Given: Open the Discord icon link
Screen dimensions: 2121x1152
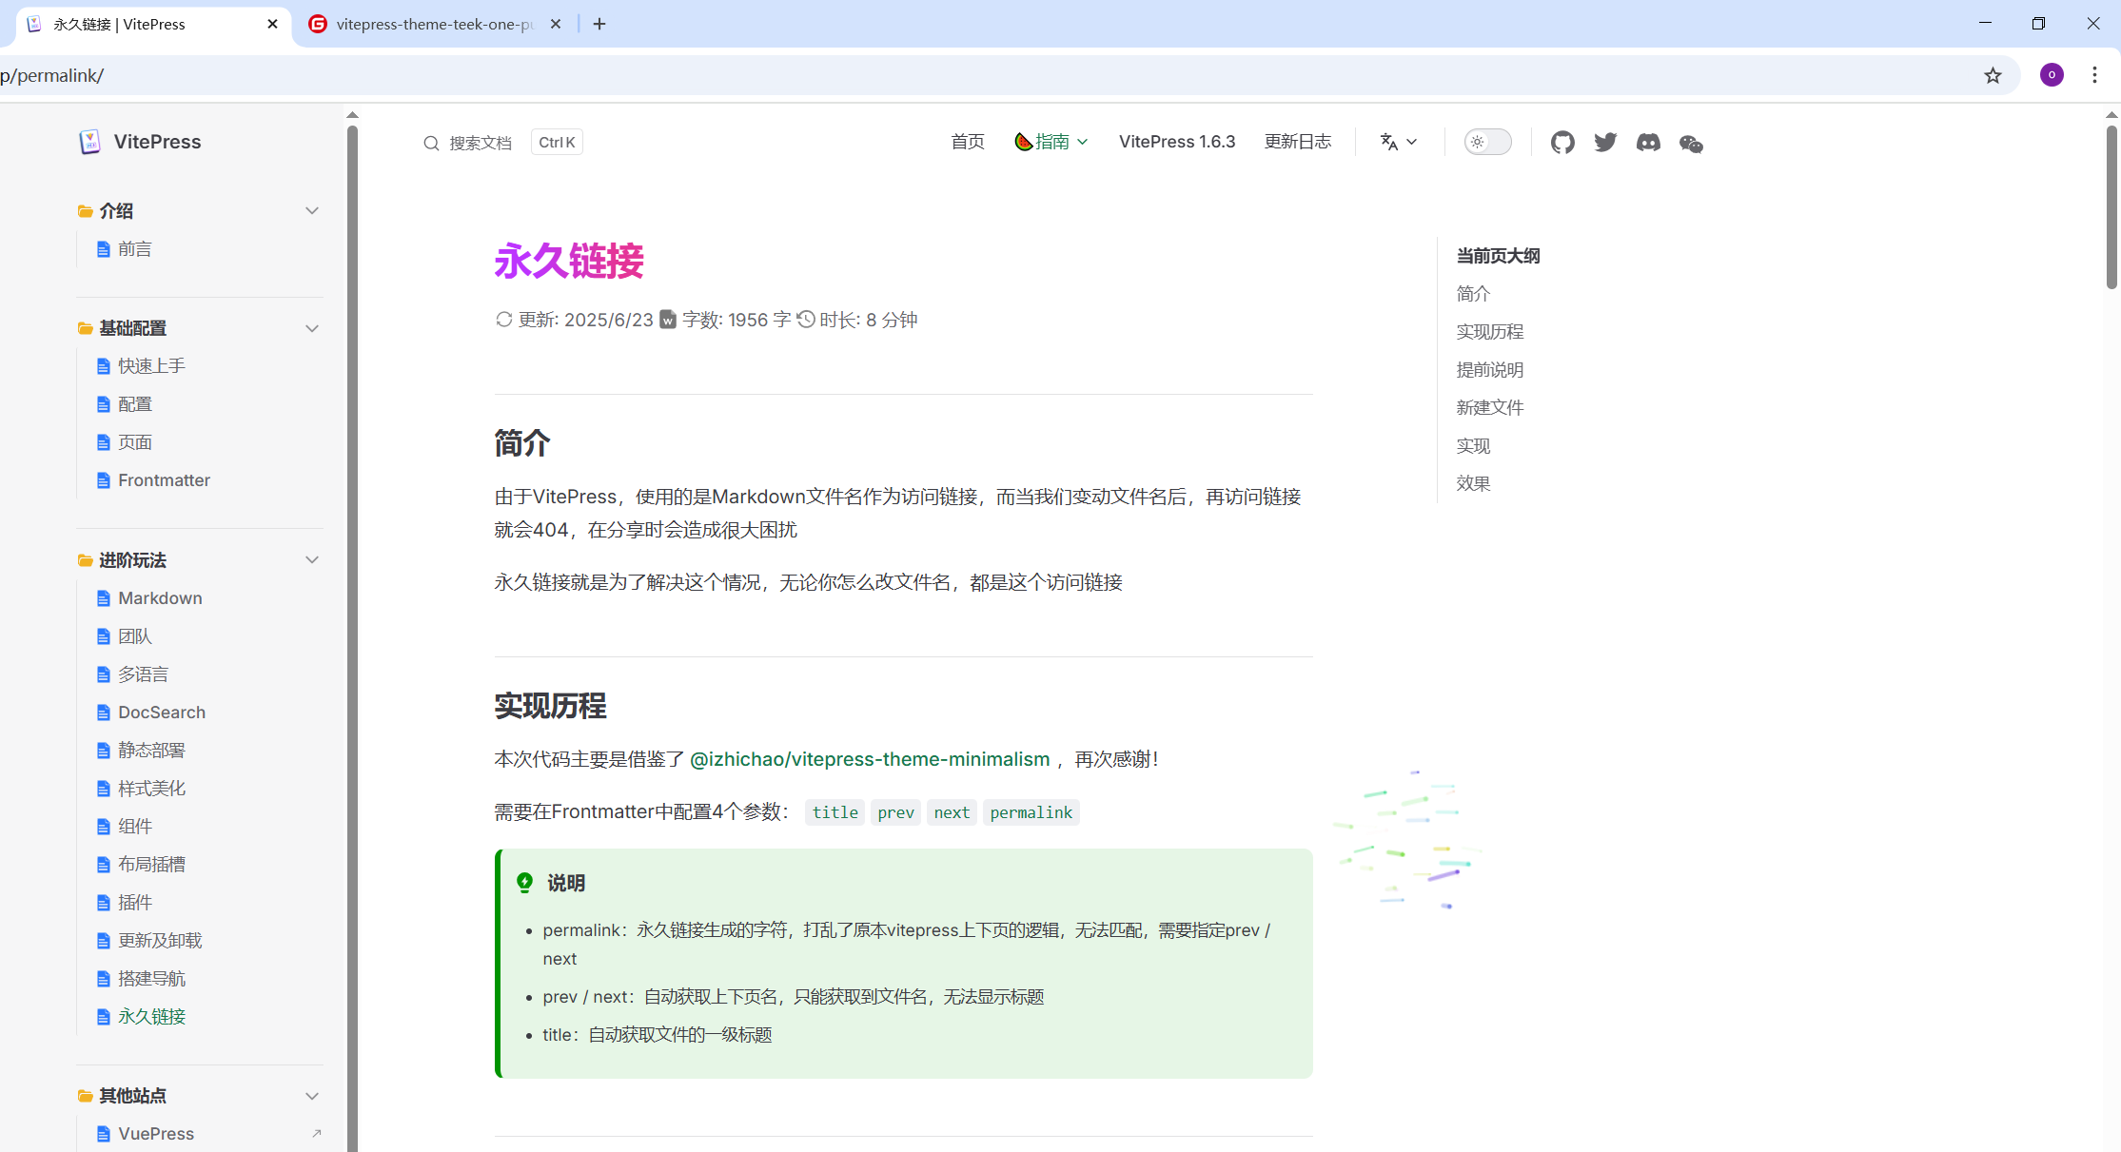Looking at the screenshot, I should tap(1648, 143).
